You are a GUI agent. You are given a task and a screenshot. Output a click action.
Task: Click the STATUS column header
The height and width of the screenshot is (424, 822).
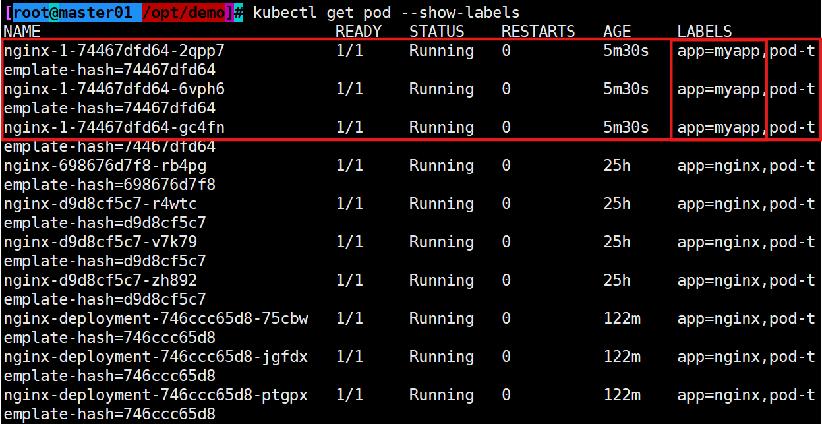pos(437,31)
